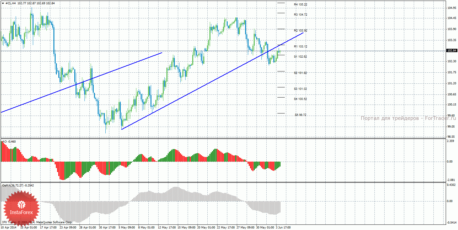The width and height of the screenshot is (458, 230).
Task: Select the R2 103.92 resistance label
Action: pos(300,31)
